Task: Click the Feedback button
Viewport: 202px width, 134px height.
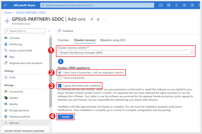Action: click(x=65, y=31)
